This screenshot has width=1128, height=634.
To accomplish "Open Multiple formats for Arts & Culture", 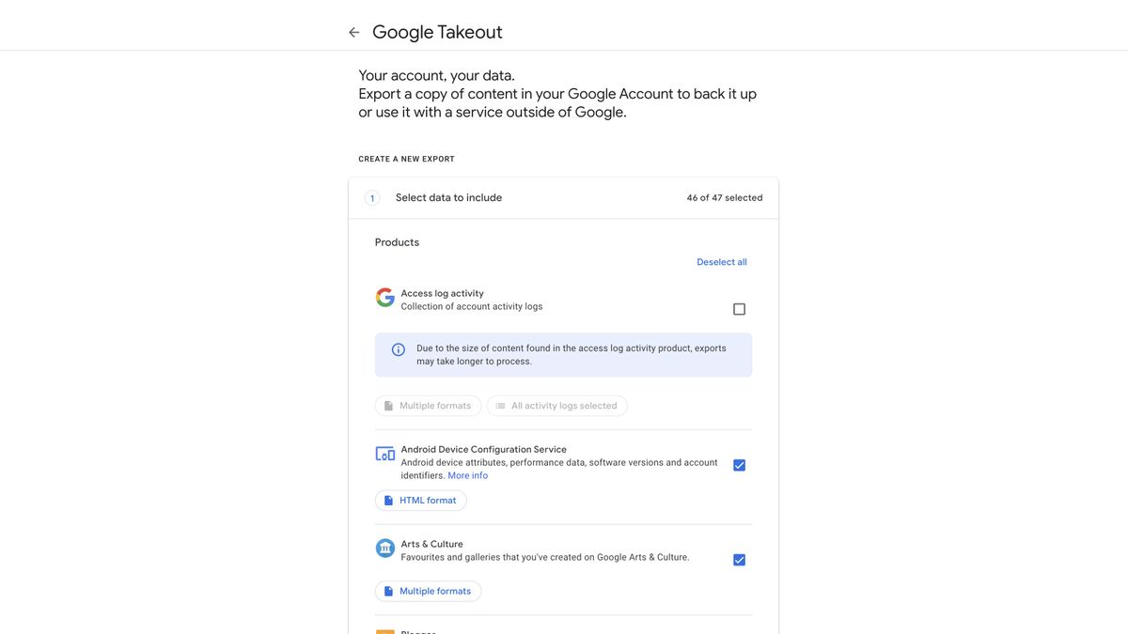I will point(429,590).
